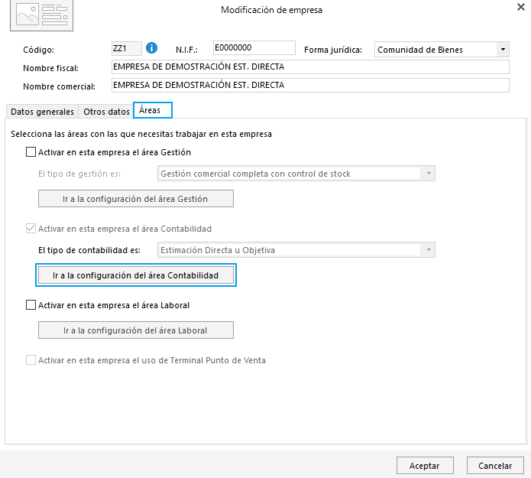This screenshot has width=531, height=478.
Task: Go to Gestión area configuration
Action: click(x=136, y=199)
